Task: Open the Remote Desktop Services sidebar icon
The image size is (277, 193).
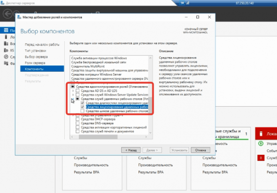Action: [6, 57]
